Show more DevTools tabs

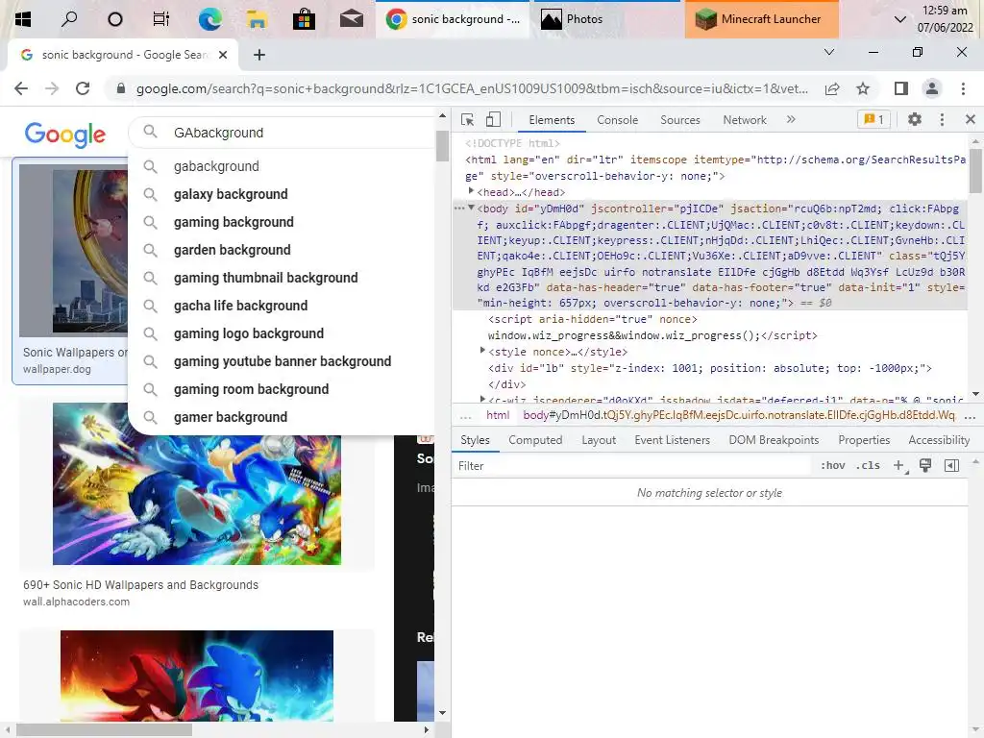click(x=791, y=119)
